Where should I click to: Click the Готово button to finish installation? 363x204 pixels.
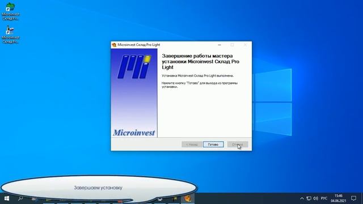click(x=213, y=144)
